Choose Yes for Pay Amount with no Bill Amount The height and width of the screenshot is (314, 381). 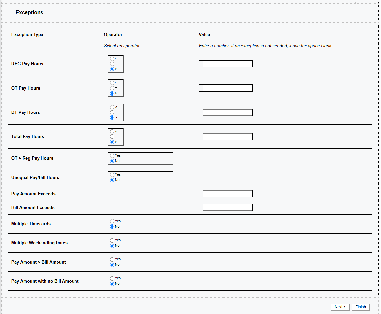click(x=112, y=278)
